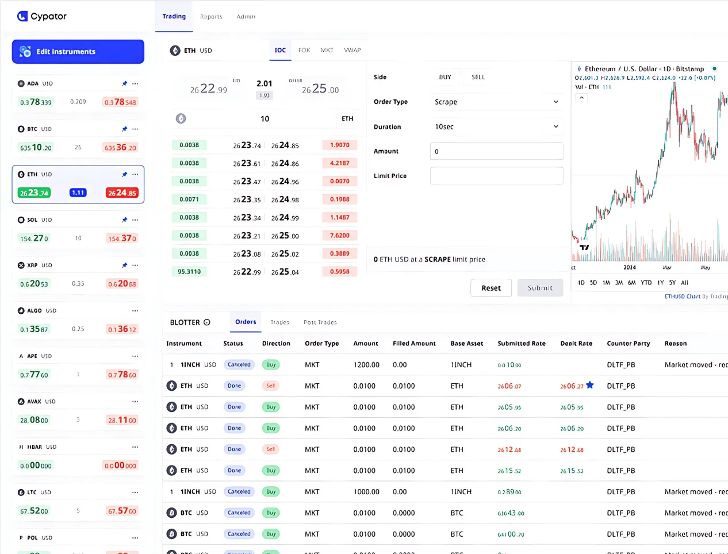
Task: Click the ETH sidebar offer price 2624.85
Action: click(x=122, y=193)
